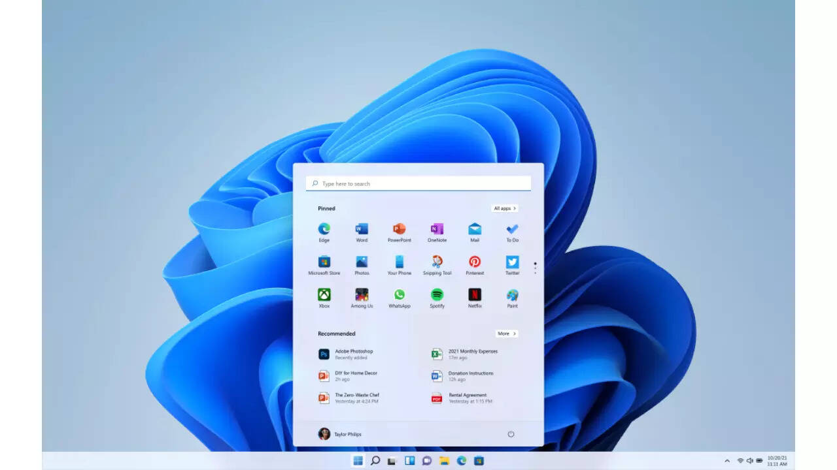Open the Xbox app
Viewport: 837px width, 470px height.
(x=324, y=295)
